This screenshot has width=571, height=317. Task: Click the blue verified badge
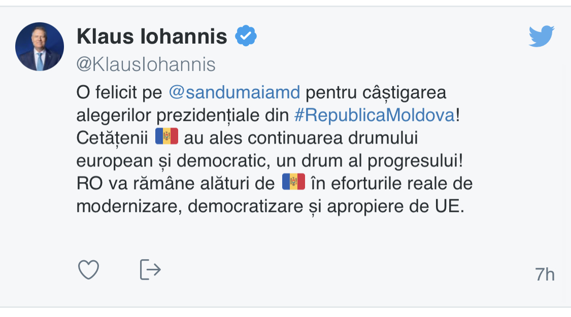[x=246, y=37]
